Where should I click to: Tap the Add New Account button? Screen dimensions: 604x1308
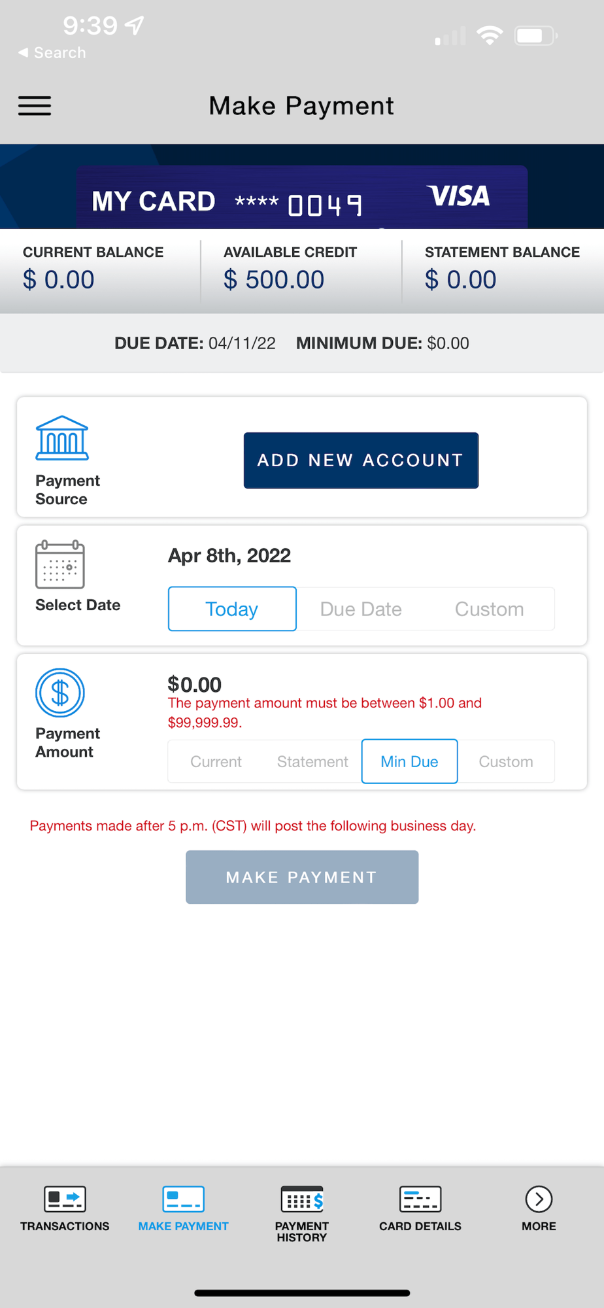[x=361, y=460]
